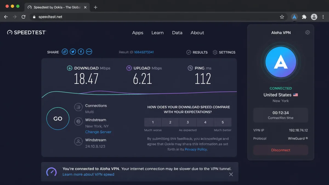329x185 pixels.
Task: Share result on Twitter icon
Action: (73, 52)
